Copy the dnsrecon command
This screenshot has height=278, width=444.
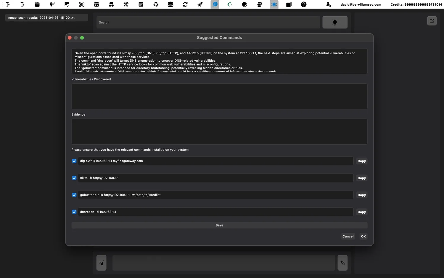361,212
